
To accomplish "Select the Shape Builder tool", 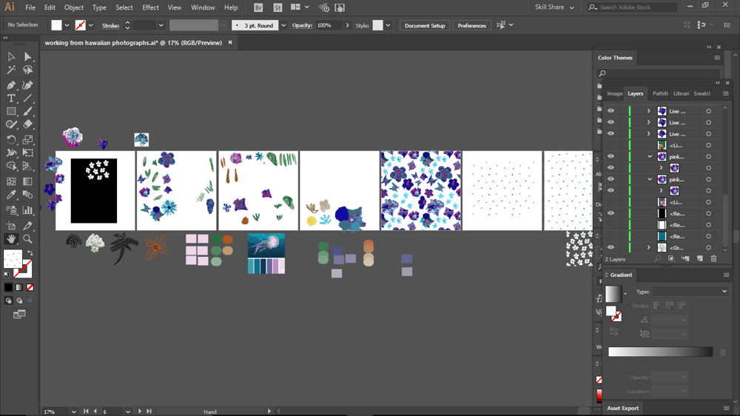I will 11,167.
